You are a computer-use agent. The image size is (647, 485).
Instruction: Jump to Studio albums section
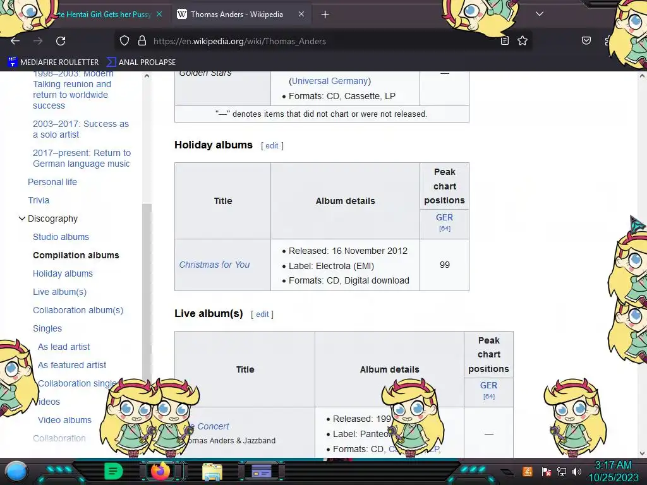tap(61, 237)
